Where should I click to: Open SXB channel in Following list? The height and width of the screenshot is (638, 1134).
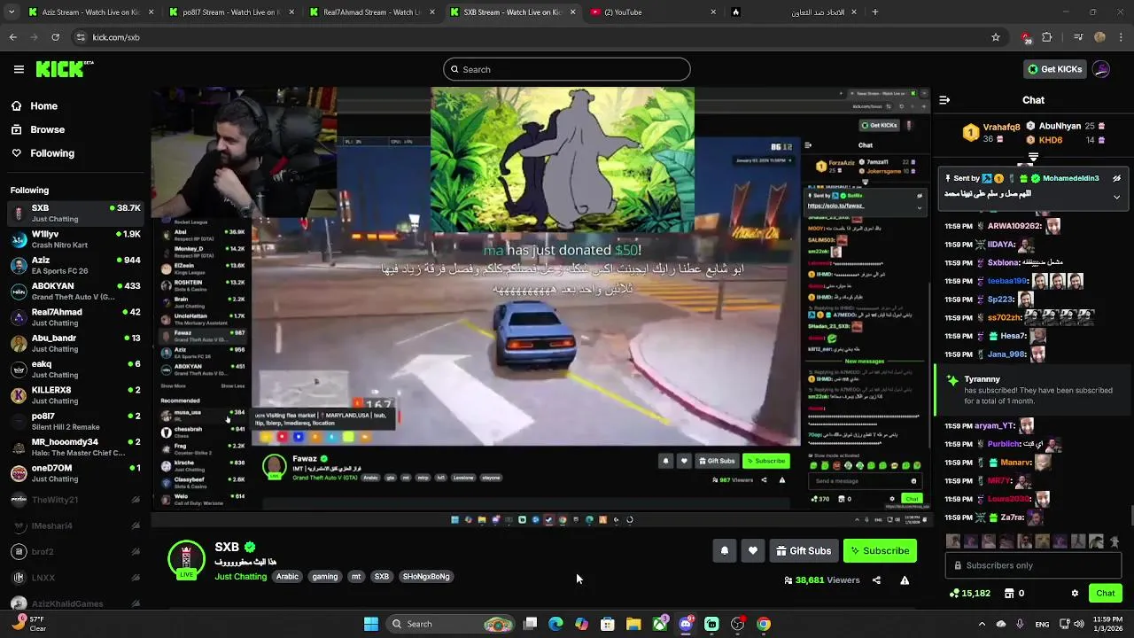coord(75,213)
